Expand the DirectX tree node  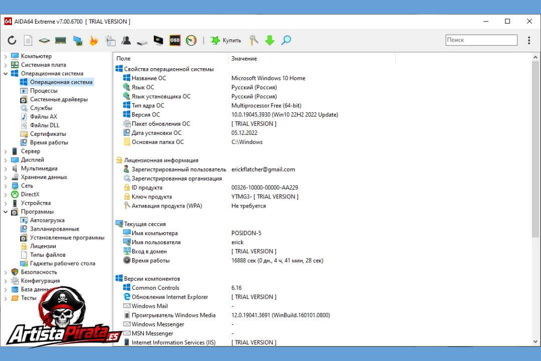tap(6, 195)
